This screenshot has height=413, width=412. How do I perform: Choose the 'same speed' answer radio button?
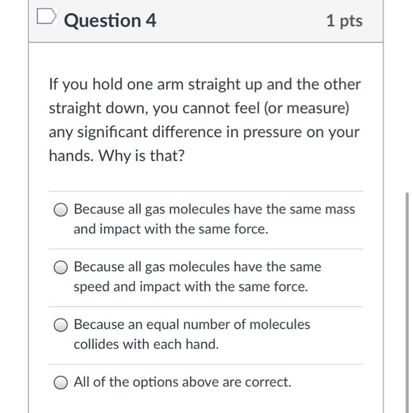(x=61, y=268)
